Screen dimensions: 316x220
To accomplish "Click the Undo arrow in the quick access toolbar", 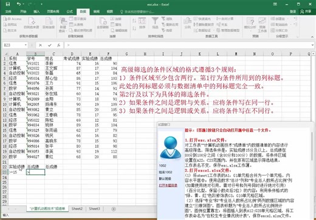I will point(19,4).
